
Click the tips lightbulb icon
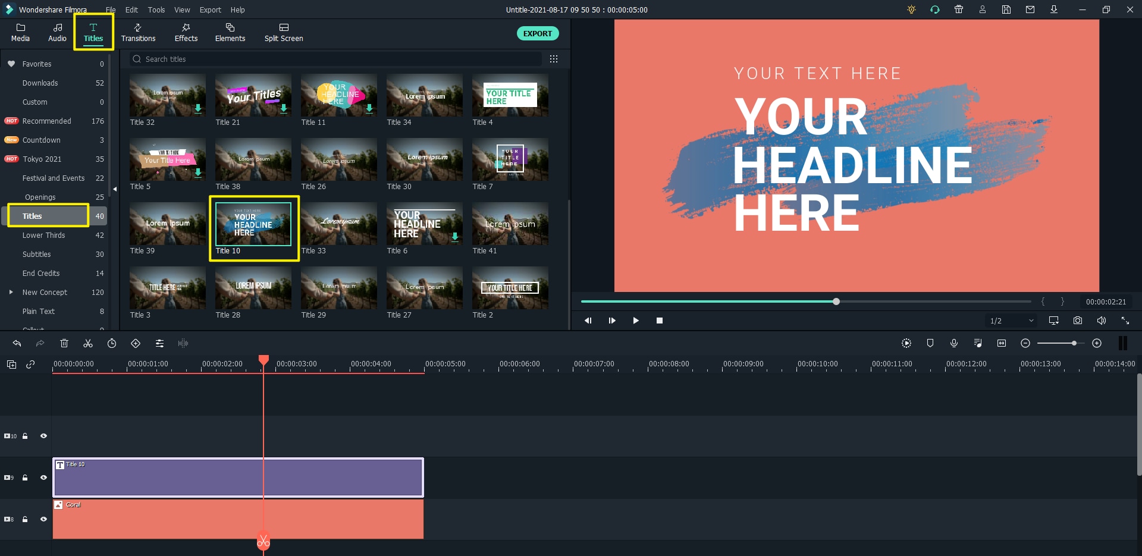point(911,10)
